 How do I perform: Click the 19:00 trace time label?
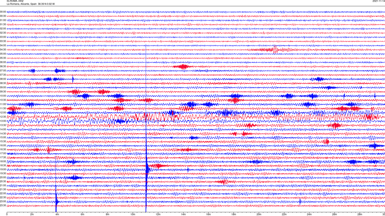click(3, 170)
